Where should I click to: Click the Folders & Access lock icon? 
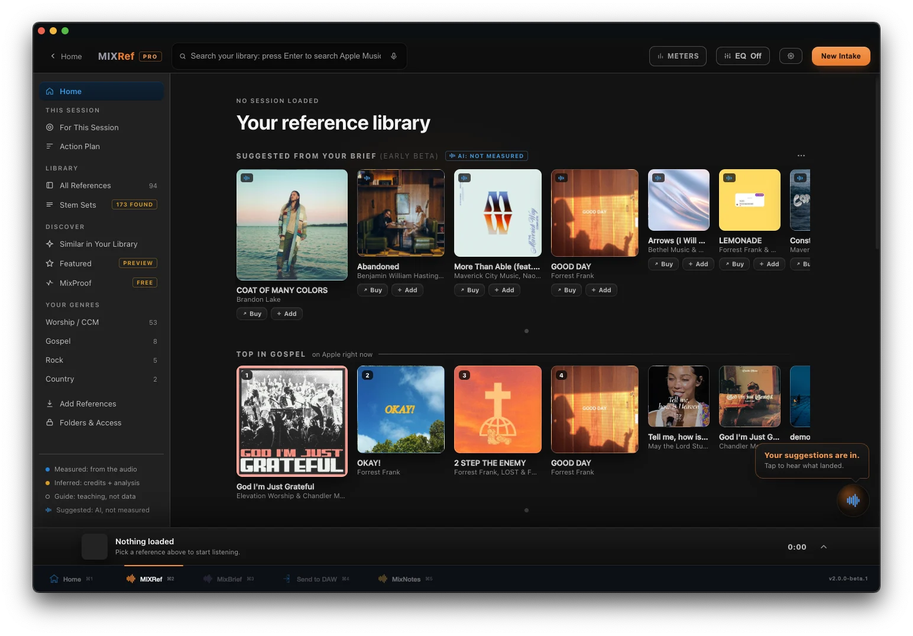pyautogui.click(x=50, y=422)
